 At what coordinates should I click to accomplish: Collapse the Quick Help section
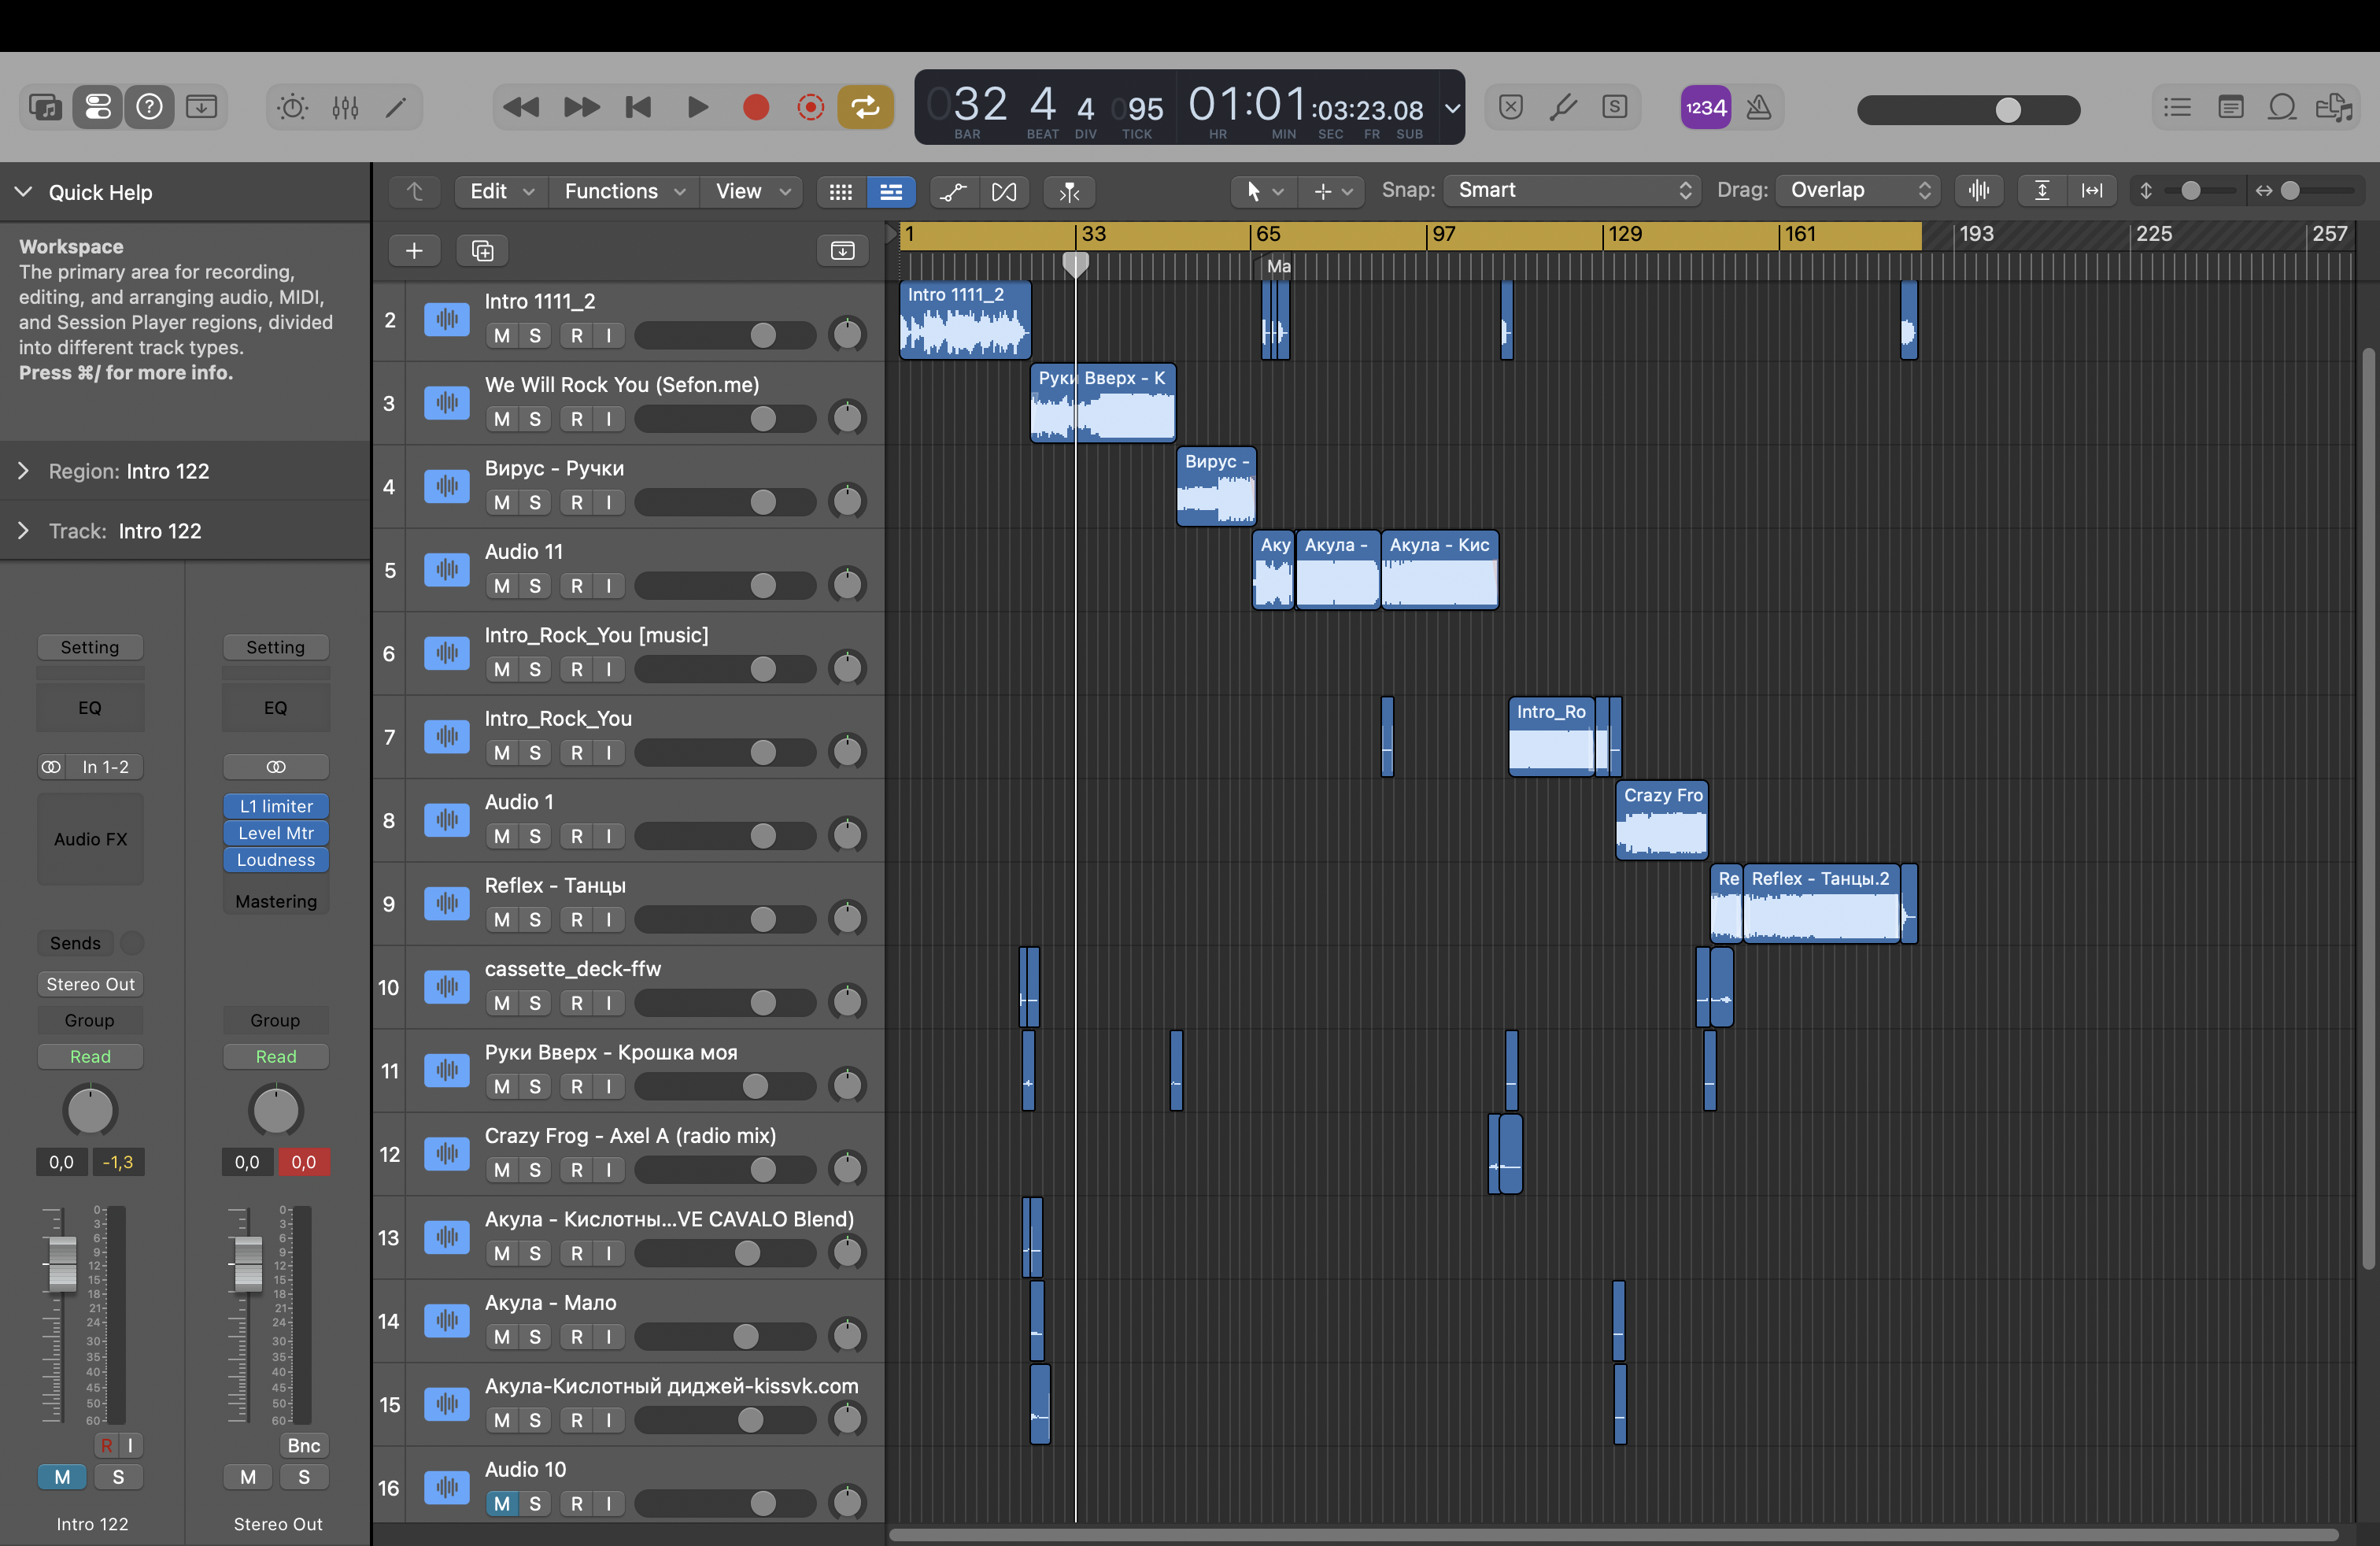(x=24, y=192)
